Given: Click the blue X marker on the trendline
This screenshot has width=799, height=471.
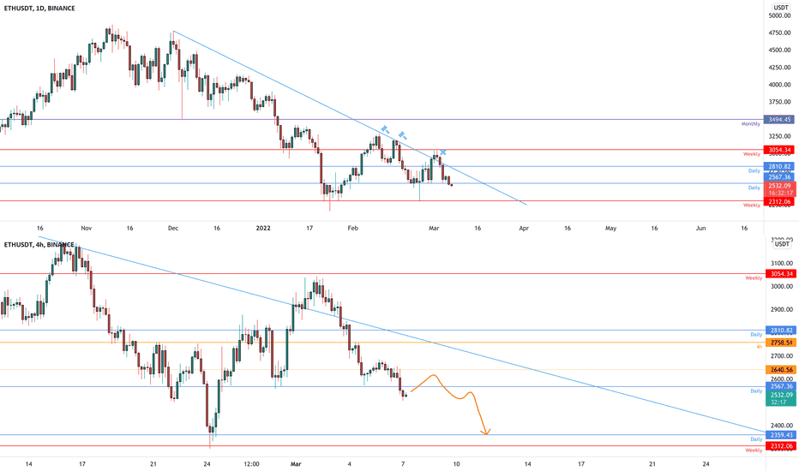Looking at the screenshot, I should [443, 152].
